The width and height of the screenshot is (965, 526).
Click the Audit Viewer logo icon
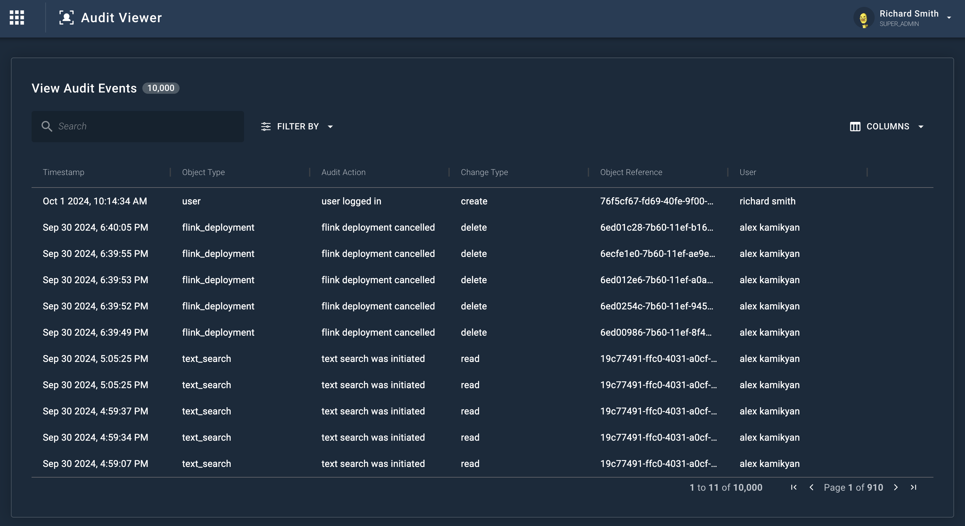(x=66, y=18)
